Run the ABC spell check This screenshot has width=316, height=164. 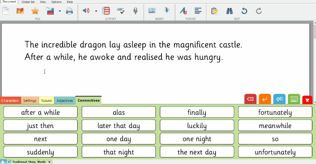(x=121, y=11)
